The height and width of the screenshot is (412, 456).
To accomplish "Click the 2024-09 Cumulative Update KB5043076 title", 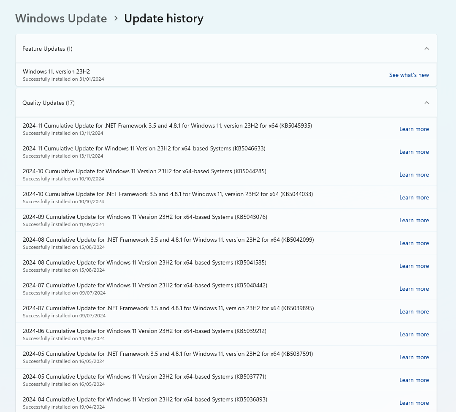I will pos(145,217).
